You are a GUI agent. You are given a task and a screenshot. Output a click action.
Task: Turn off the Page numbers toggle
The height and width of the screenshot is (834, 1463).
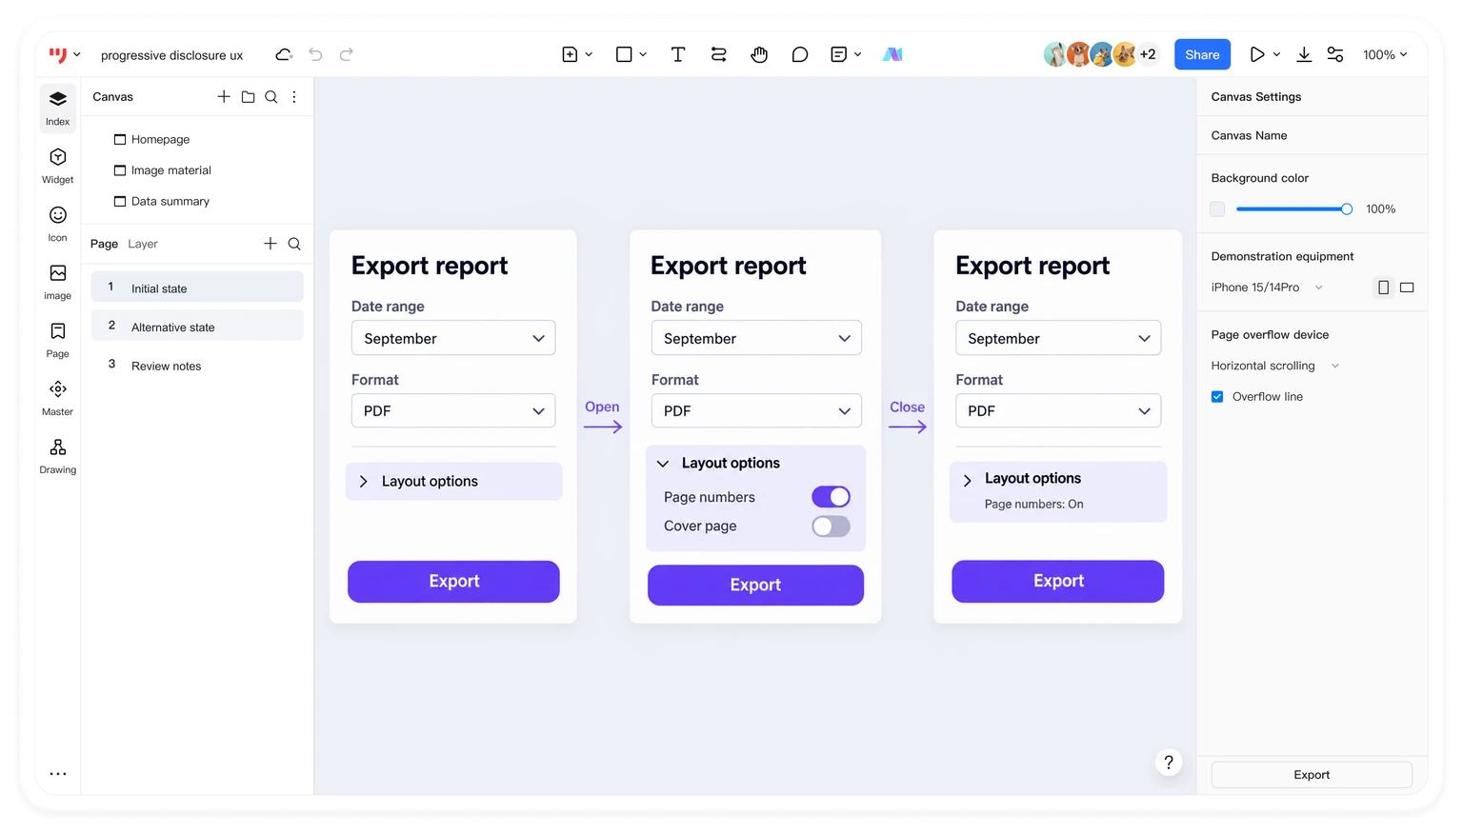click(831, 497)
